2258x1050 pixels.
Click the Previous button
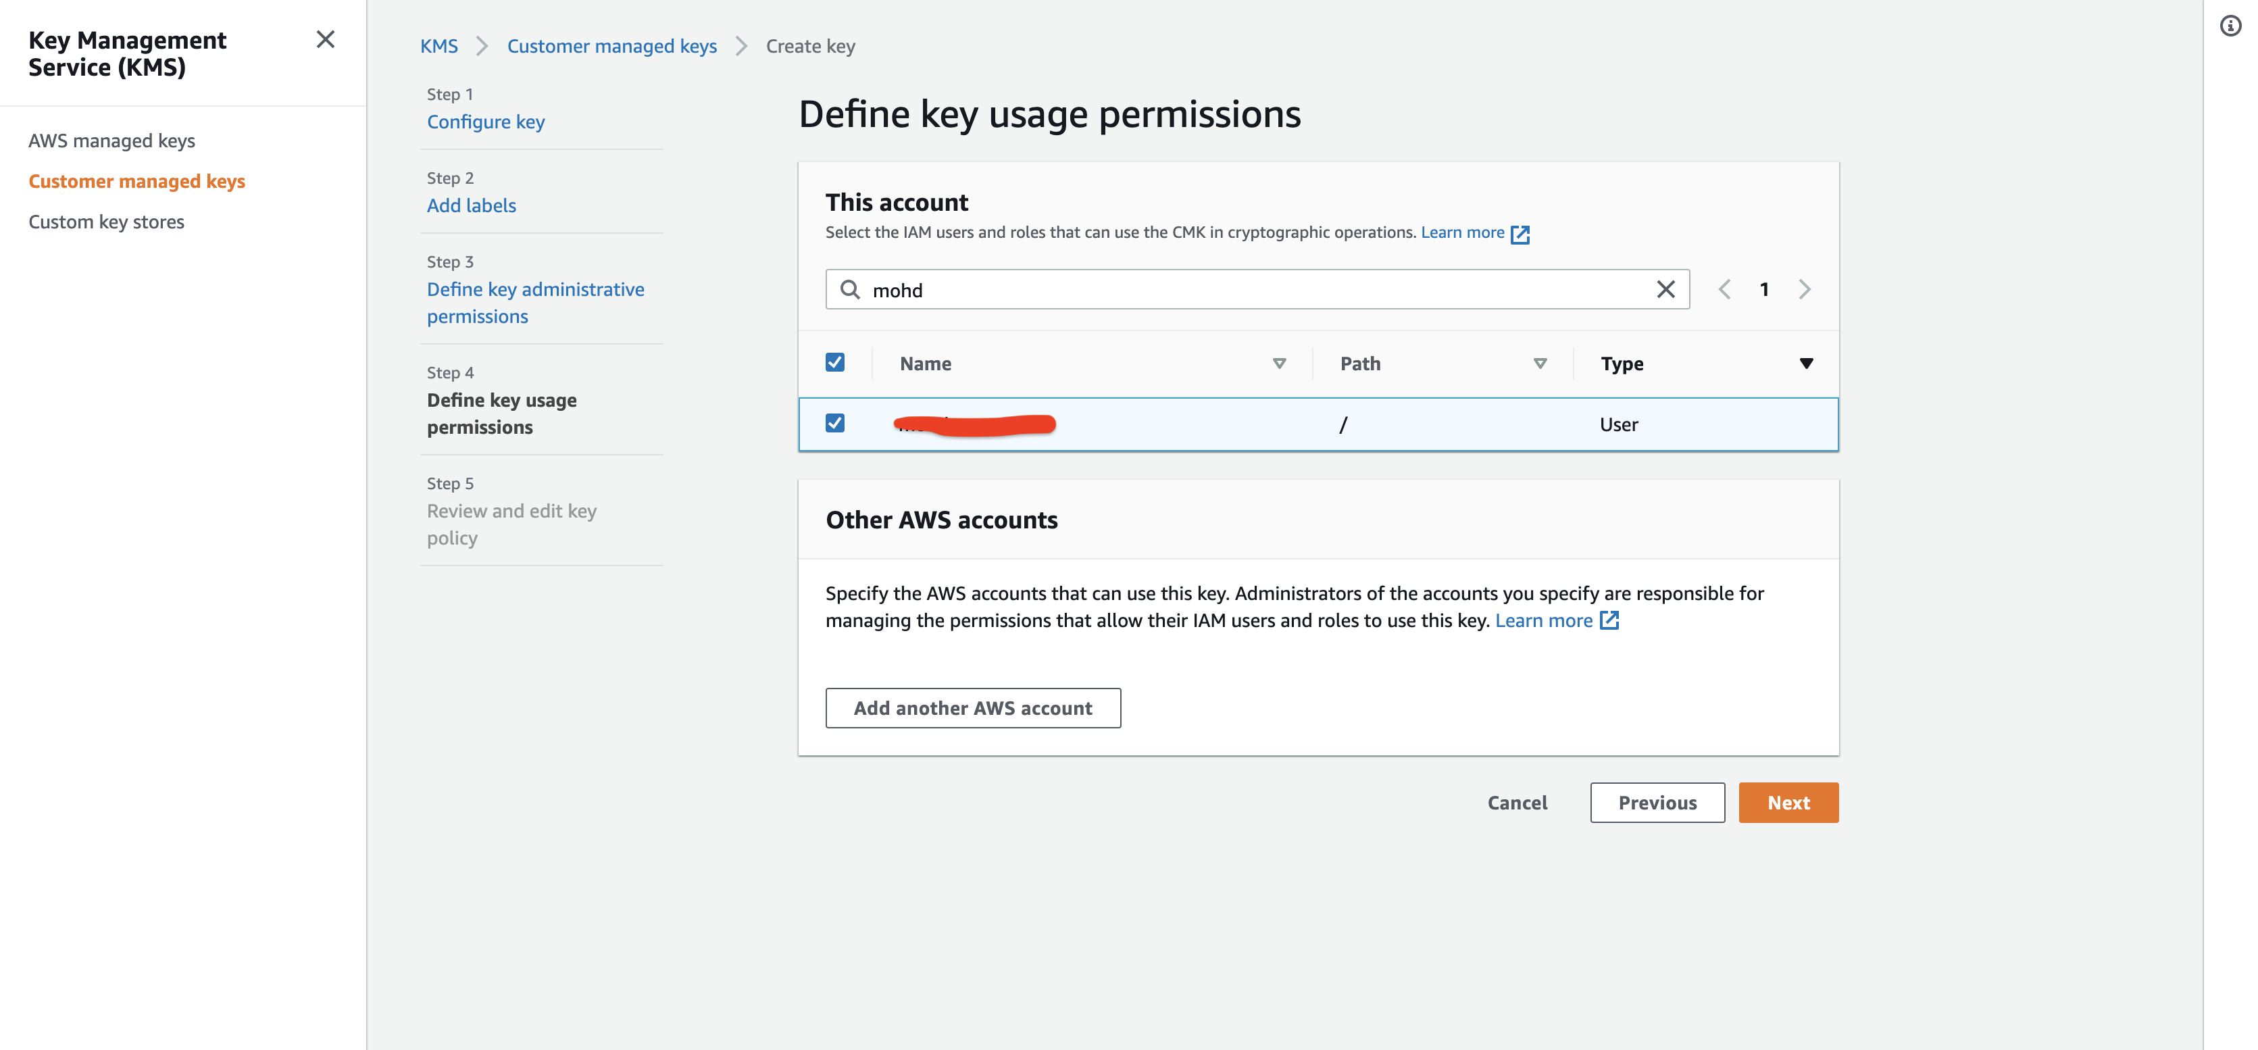(1657, 802)
